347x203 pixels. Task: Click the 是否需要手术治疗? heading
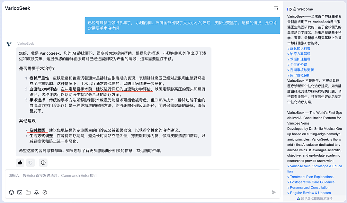[x=37, y=69]
